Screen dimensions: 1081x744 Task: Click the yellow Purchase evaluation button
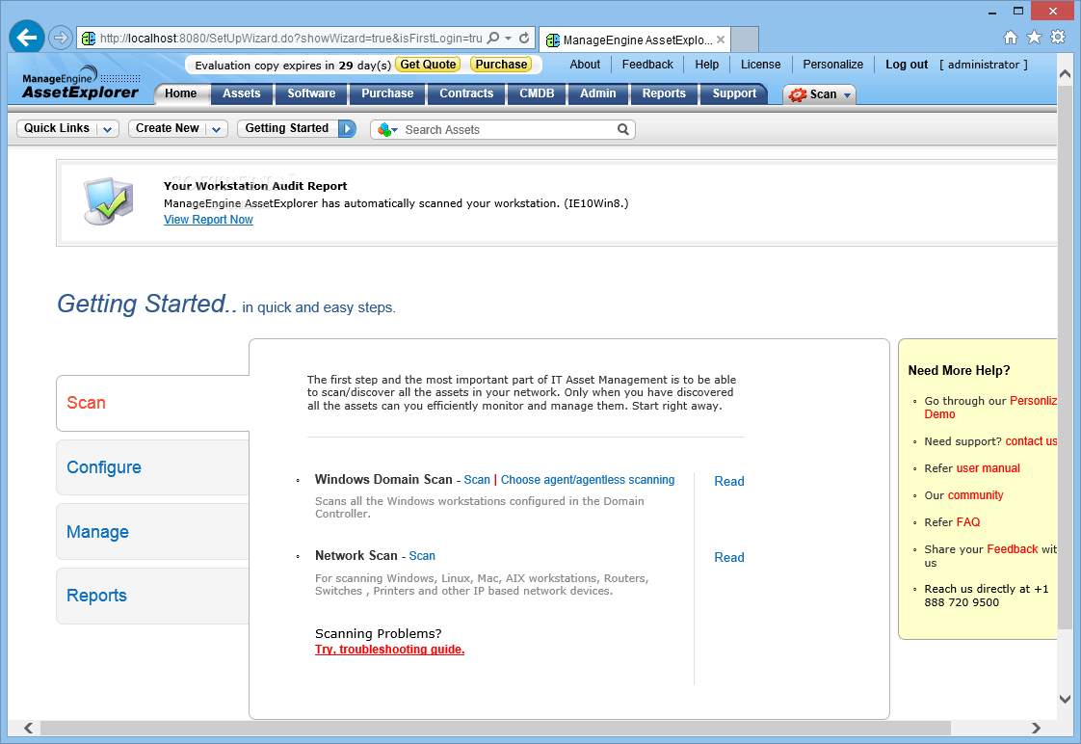click(x=501, y=65)
